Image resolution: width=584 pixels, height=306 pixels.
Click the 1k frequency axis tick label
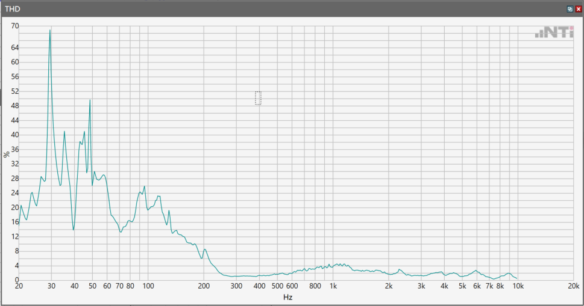(x=333, y=286)
